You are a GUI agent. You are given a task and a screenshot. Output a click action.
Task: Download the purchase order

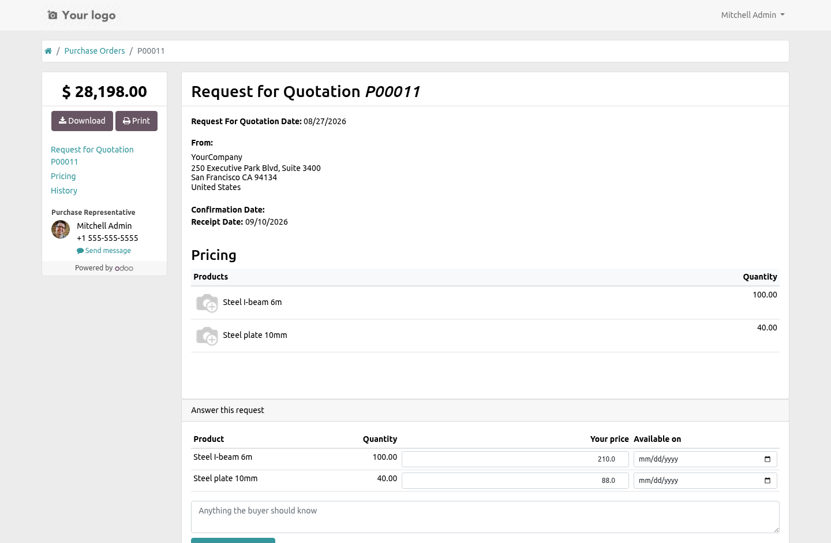[x=82, y=121]
